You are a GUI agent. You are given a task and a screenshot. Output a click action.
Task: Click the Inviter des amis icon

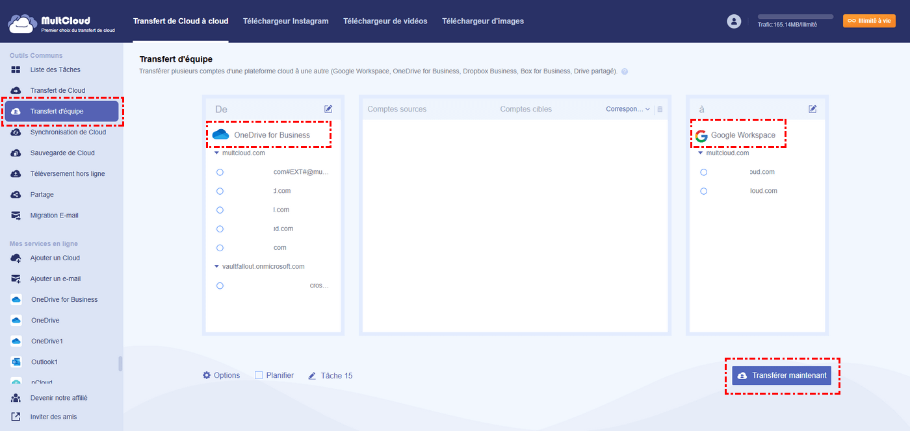(x=16, y=417)
